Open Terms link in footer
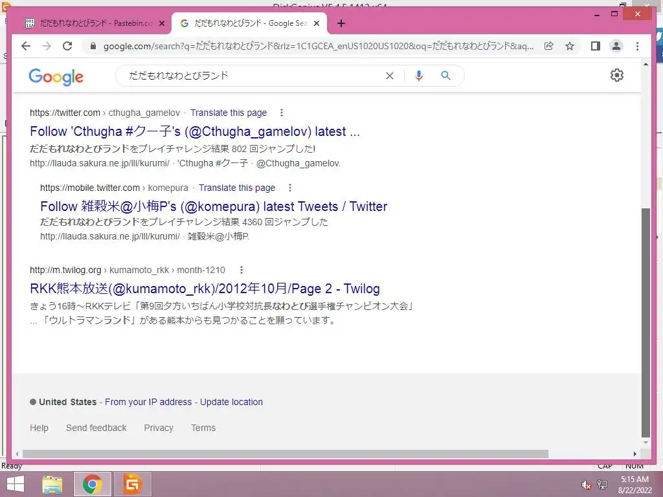 coord(203,428)
